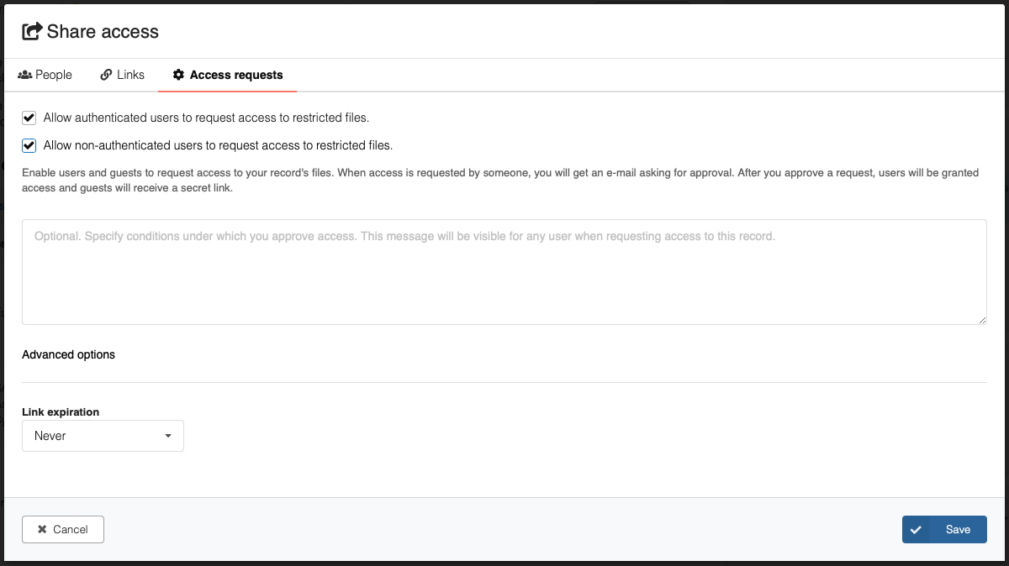
Task: Save the access request settings
Action: [944, 529]
